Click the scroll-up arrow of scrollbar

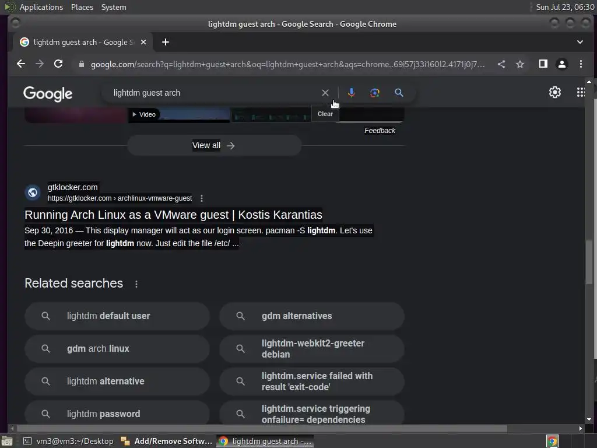coord(589,82)
